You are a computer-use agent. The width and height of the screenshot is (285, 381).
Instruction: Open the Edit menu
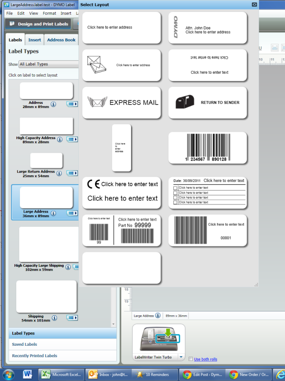[21, 13]
